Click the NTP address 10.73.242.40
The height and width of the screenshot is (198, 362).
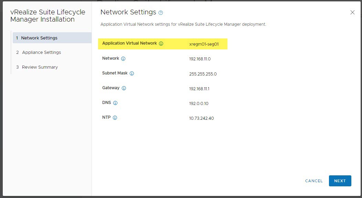(x=202, y=118)
